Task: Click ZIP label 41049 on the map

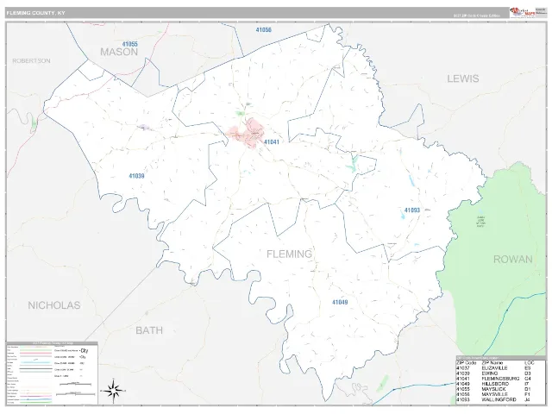Action: 340,302
